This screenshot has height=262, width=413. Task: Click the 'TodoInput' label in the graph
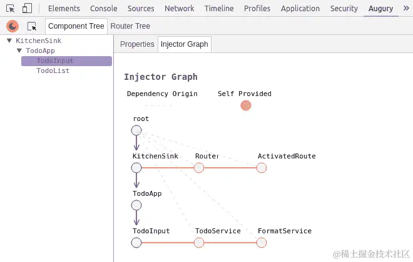point(151,231)
